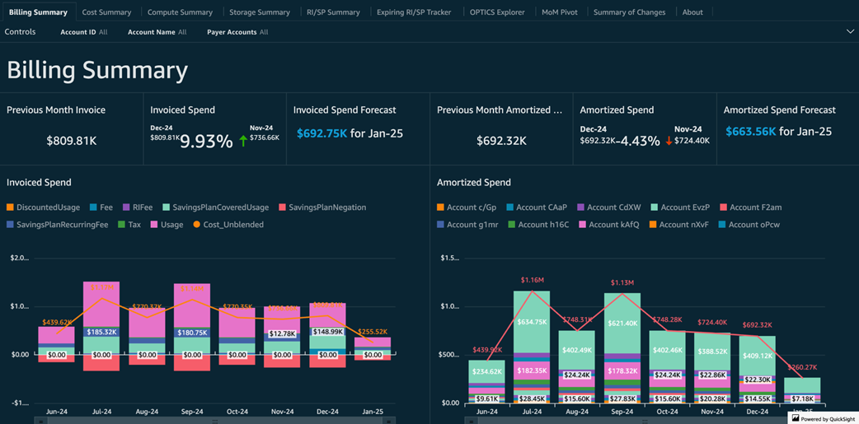
Task: Open the Expiring RI/SP Tracker tab
Action: pos(414,12)
